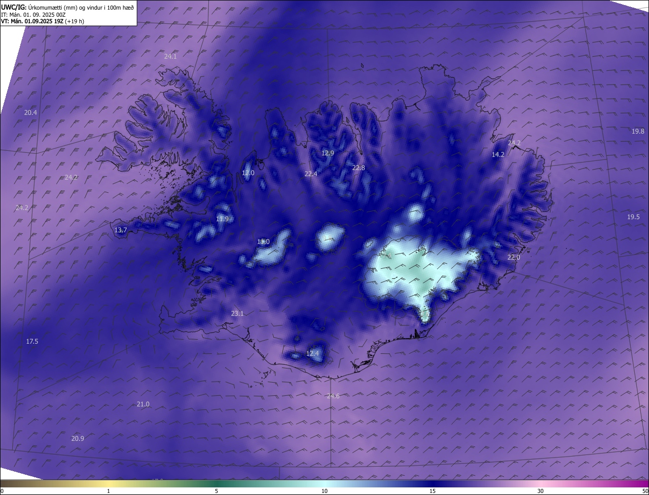
Task: Click the 21.0 value label on the map
Action: [x=143, y=404]
